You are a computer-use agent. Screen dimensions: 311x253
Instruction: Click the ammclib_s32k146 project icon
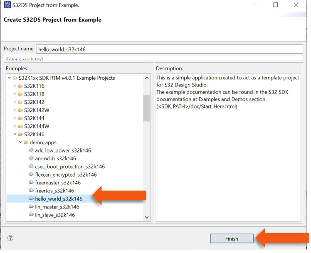tap(32, 158)
